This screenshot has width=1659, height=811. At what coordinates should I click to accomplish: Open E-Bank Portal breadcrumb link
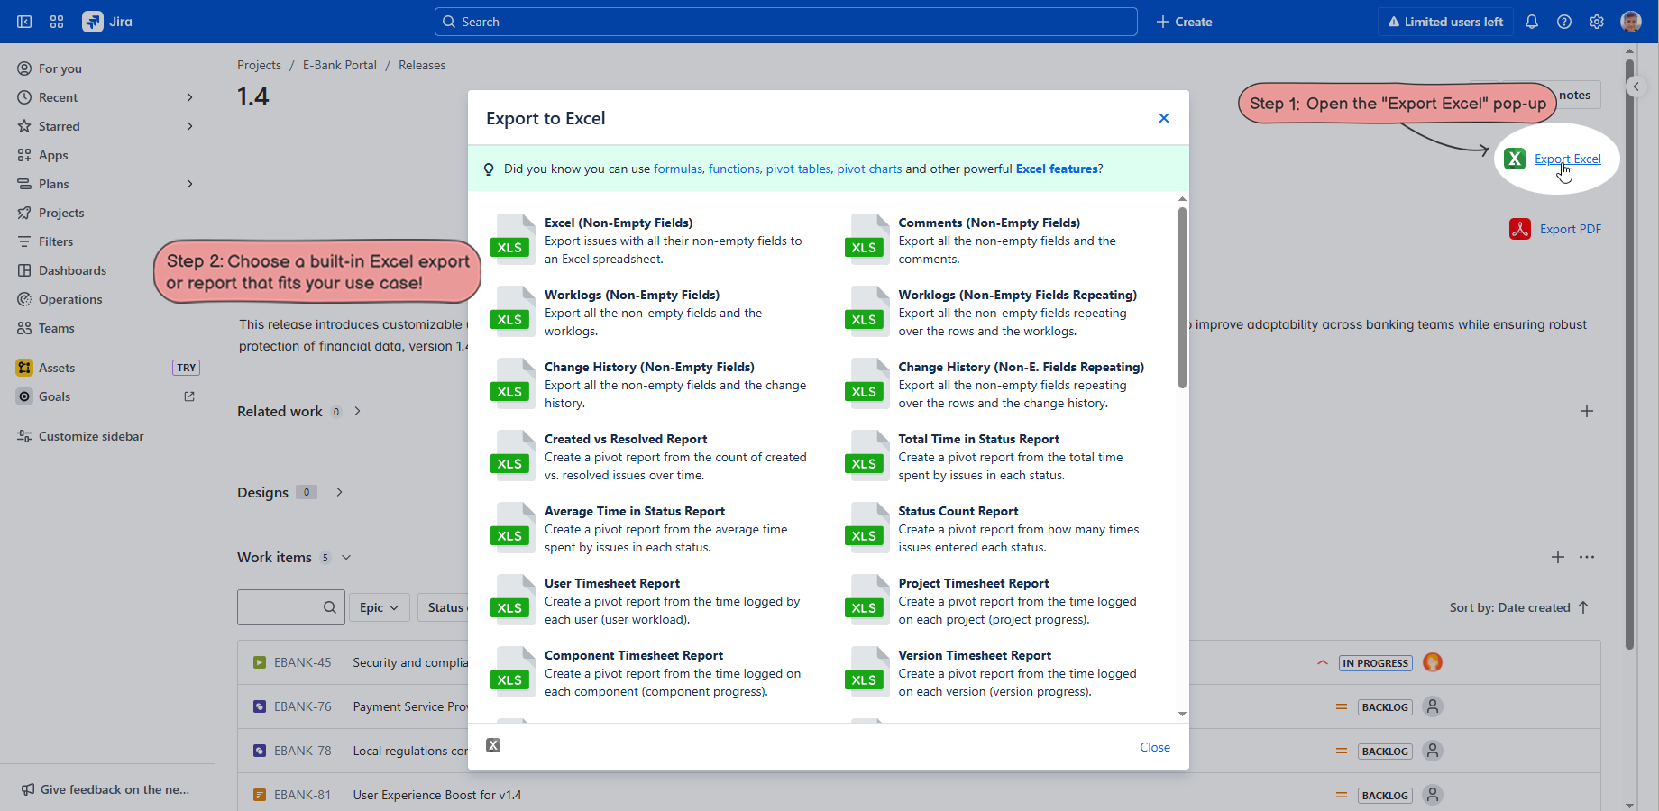pos(340,65)
